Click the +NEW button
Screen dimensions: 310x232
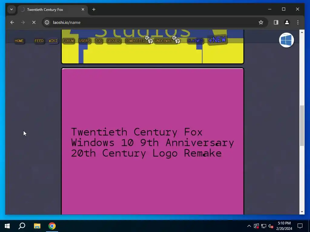[217, 40]
